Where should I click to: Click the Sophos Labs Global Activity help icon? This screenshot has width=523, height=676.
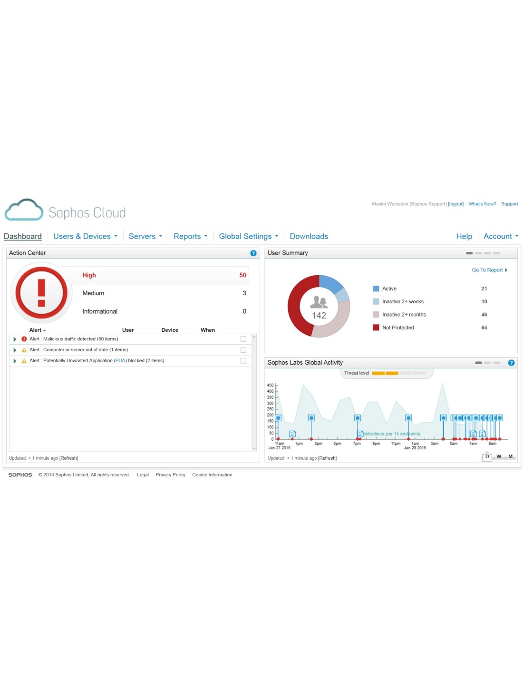[x=511, y=363]
